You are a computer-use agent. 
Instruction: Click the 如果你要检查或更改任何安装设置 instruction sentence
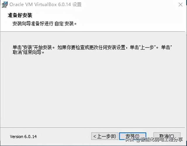pyautogui.click(x=91, y=47)
